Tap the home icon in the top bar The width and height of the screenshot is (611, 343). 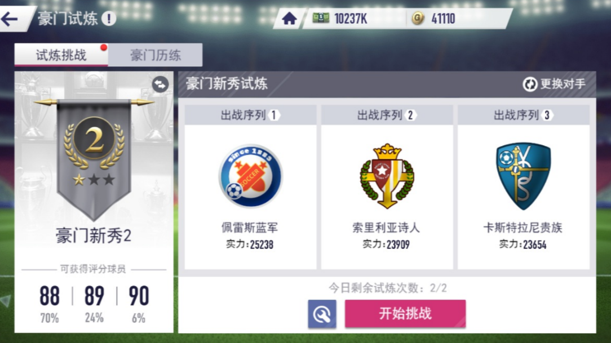click(x=289, y=18)
